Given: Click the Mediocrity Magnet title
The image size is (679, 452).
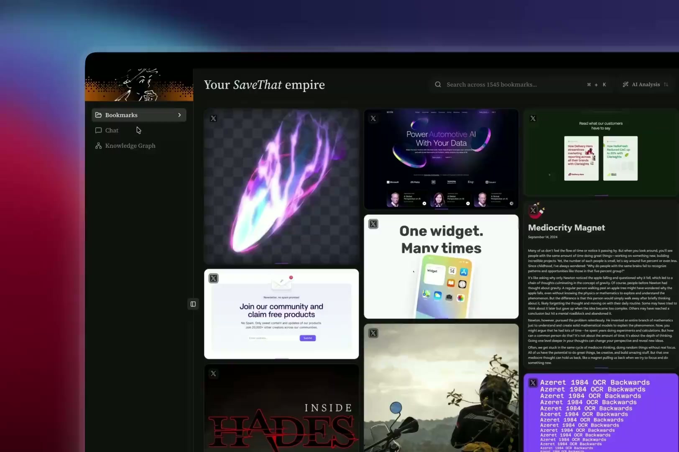Looking at the screenshot, I should coord(566,228).
